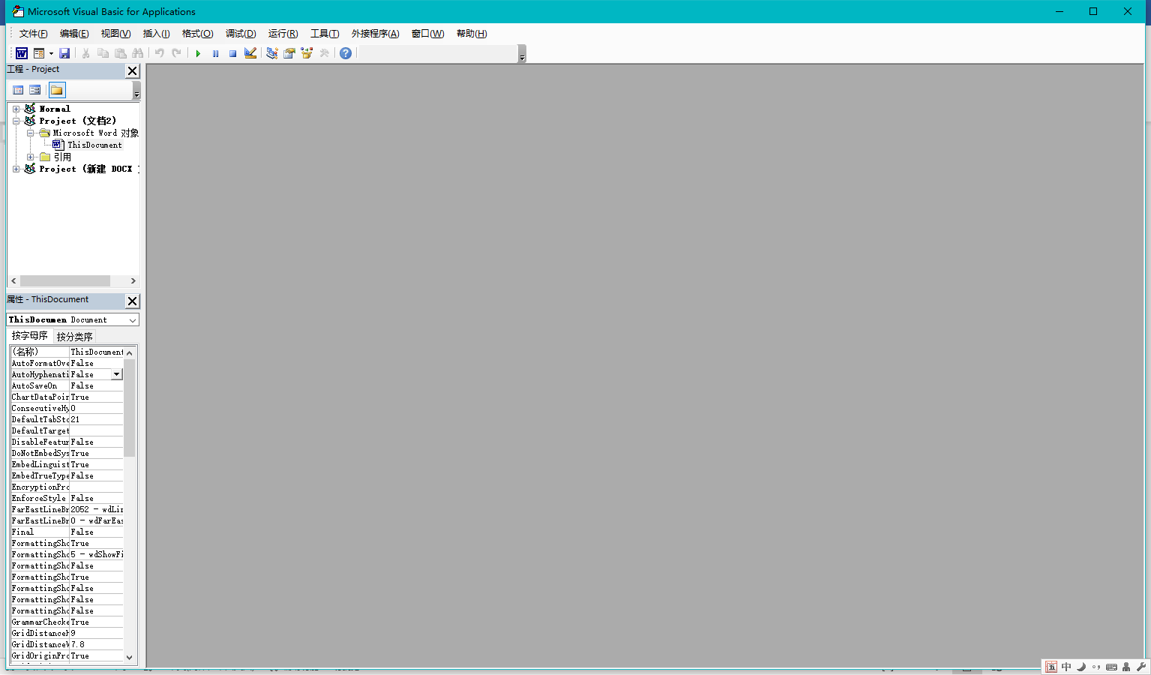Viewport: 1151px width, 675px height.
Task: Close the 属性 - ThisDocument panel
Action: tap(132, 301)
